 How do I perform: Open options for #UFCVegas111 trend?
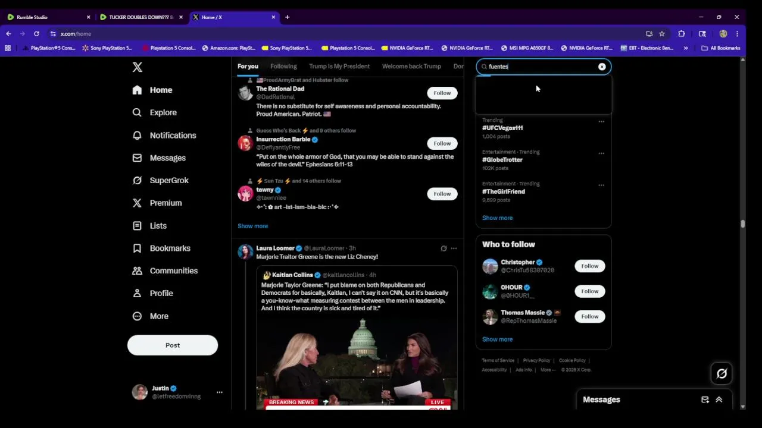pos(601,121)
